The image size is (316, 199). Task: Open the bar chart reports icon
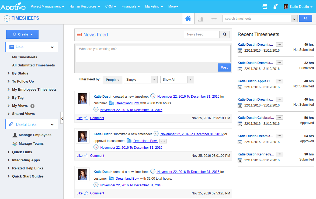coord(200,19)
